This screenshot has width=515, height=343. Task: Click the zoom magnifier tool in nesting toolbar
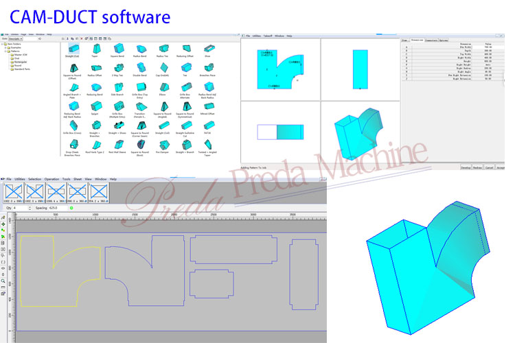(3, 281)
